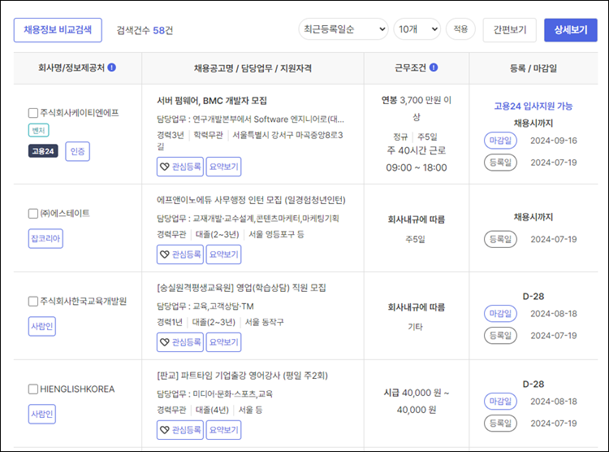609x452 pixels.
Task: Click 연봉 3,700 만원 이상 text
Action: (x=417, y=108)
